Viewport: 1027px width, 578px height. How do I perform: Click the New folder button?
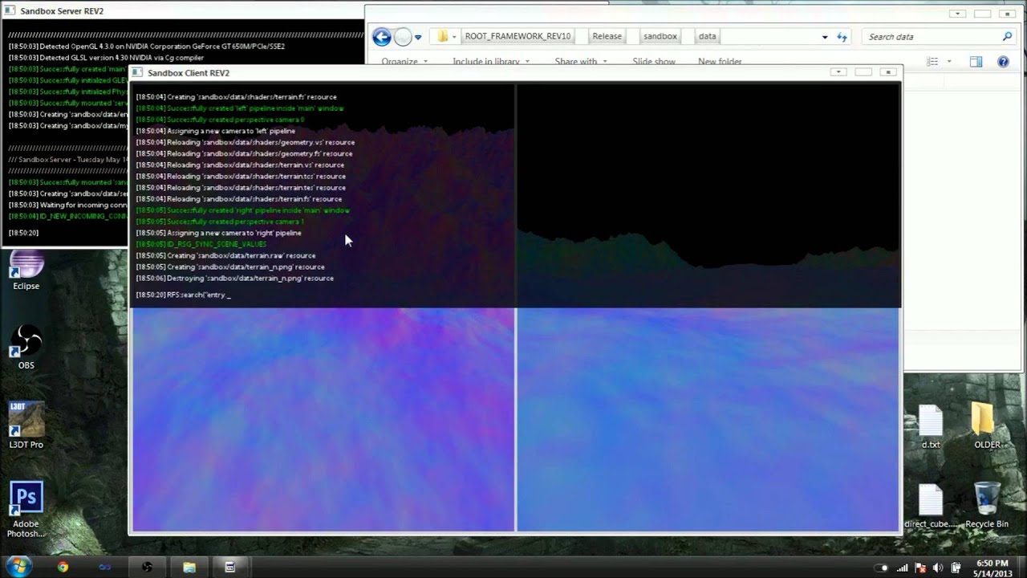(x=720, y=62)
